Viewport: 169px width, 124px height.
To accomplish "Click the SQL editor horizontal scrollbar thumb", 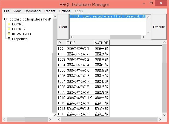I will tap(126, 37).
